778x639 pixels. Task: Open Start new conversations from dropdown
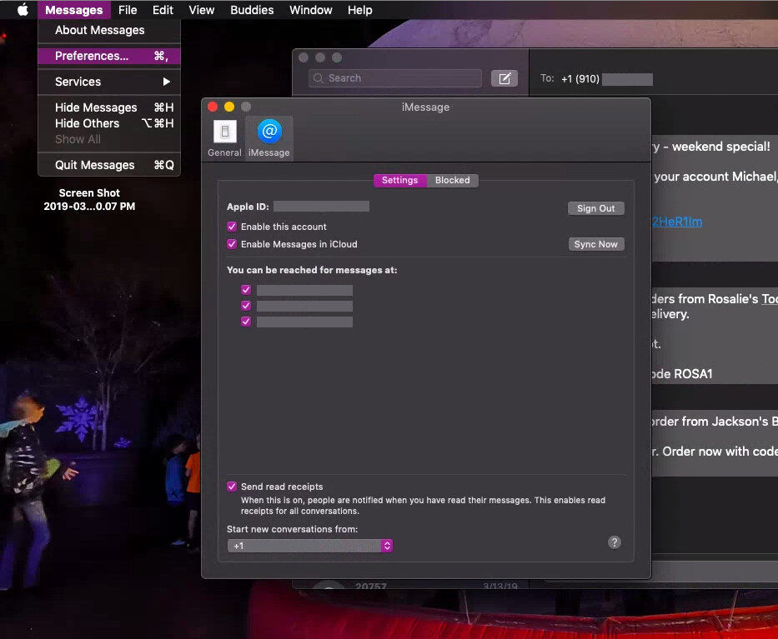pos(309,546)
